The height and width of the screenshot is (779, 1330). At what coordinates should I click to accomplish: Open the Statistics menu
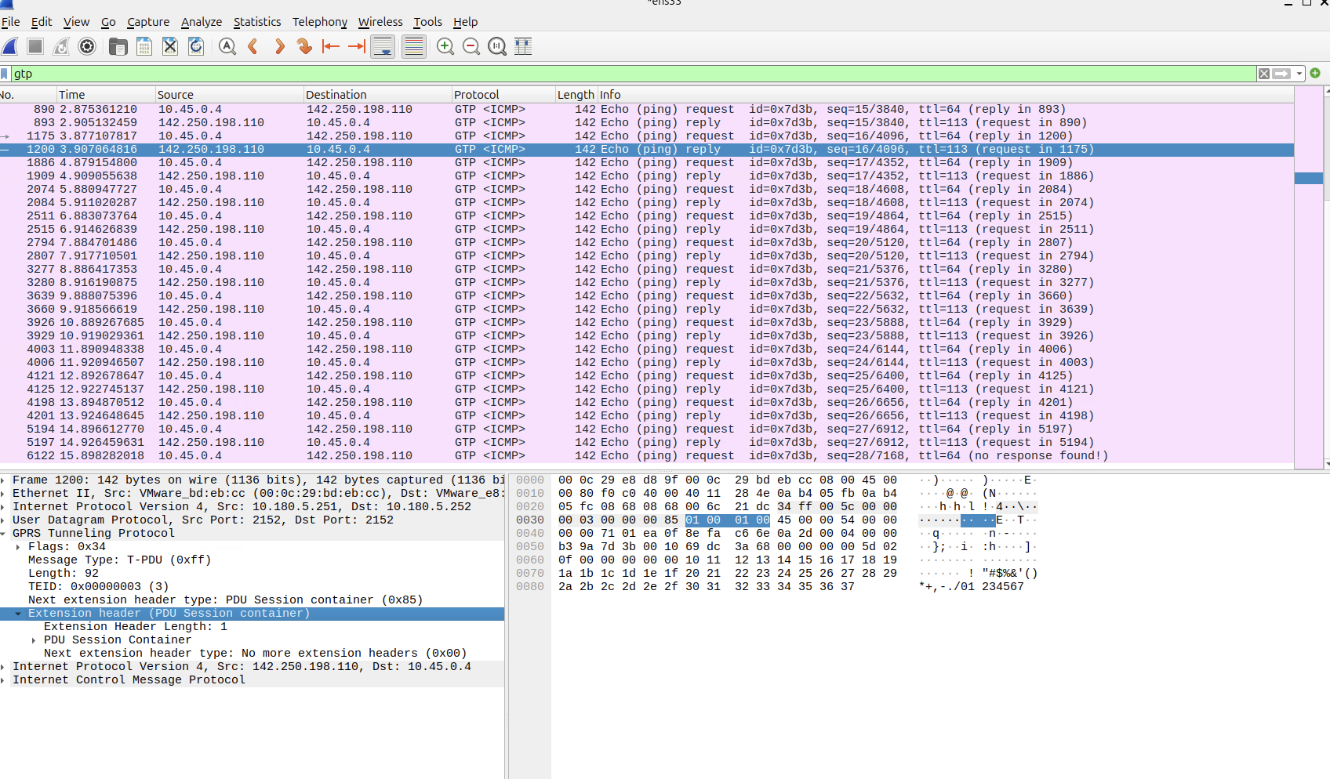click(x=256, y=22)
